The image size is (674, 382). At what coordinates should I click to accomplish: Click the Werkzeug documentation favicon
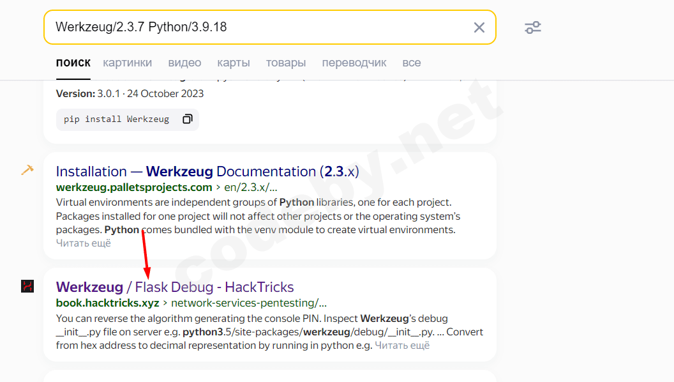pyautogui.click(x=27, y=171)
